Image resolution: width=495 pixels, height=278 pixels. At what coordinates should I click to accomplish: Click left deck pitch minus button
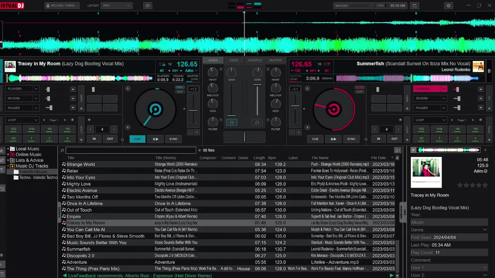(x=190, y=132)
